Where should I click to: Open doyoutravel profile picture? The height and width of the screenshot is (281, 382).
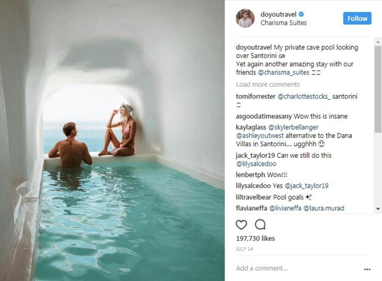pos(245,19)
